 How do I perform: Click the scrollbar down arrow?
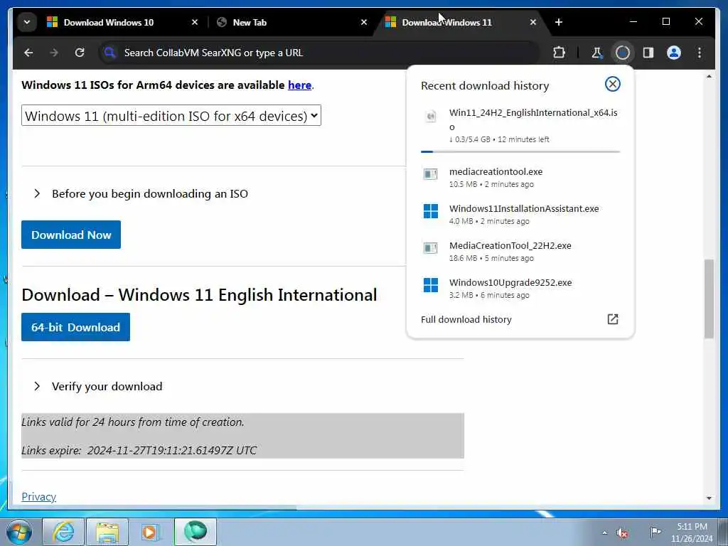(x=709, y=498)
